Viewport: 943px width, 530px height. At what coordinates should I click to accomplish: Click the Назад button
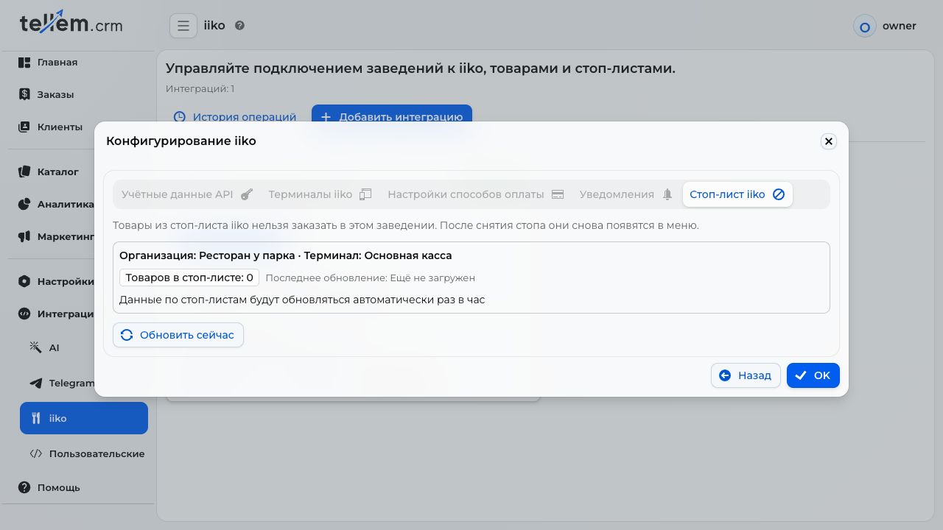coord(746,375)
